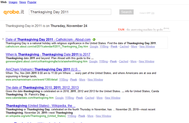Switch to the Images tab
189x123 pixels.
[x=13, y=2]
